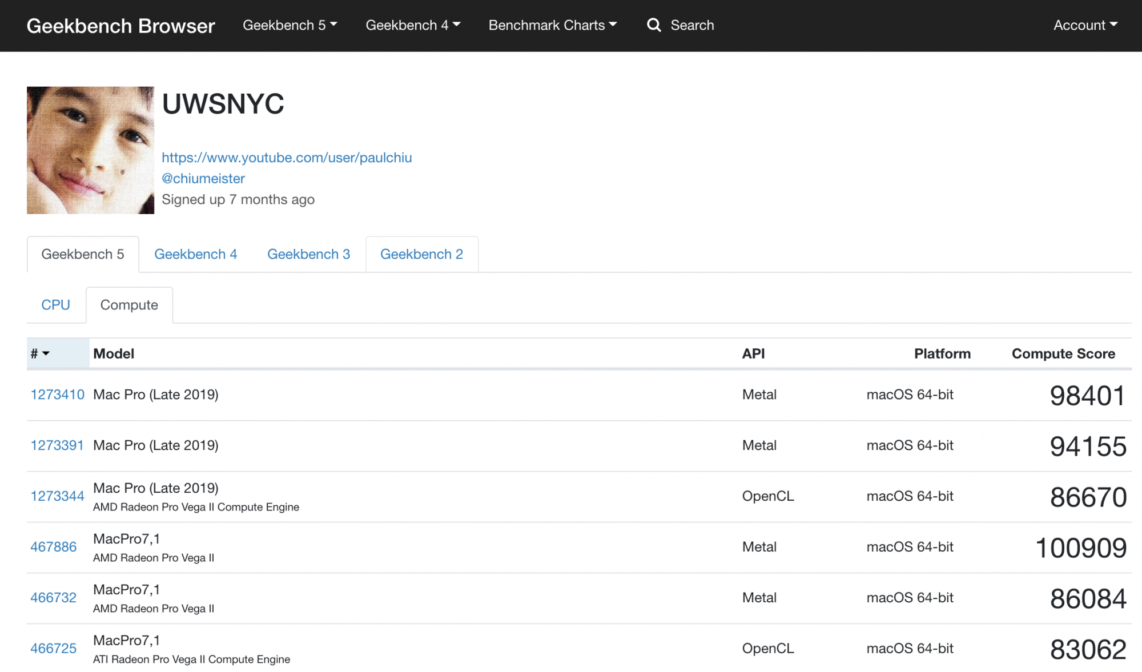Click the Search field in the navbar
The image size is (1142, 672).
pos(692,25)
